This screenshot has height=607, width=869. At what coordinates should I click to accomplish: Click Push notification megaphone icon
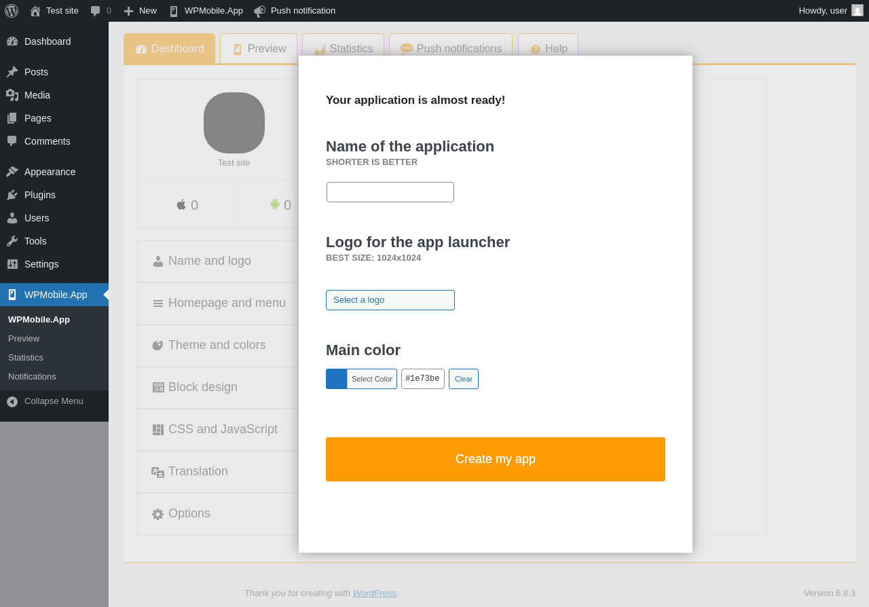[x=260, y=11]
